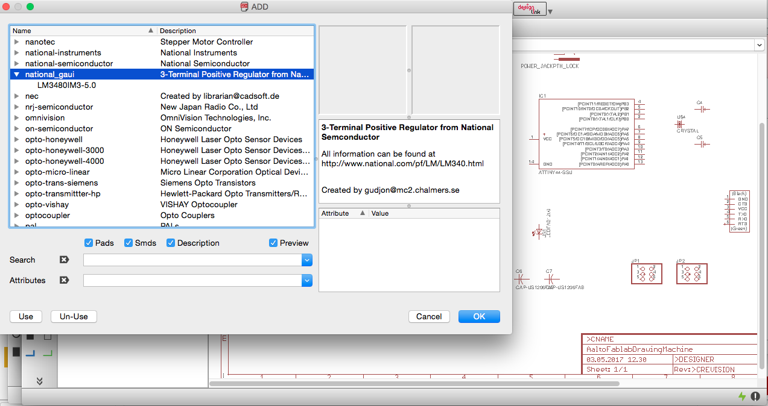Select the 'Stepper Motor Controller' description
Screen dimensions: 768x406
[x=206, y=42]
